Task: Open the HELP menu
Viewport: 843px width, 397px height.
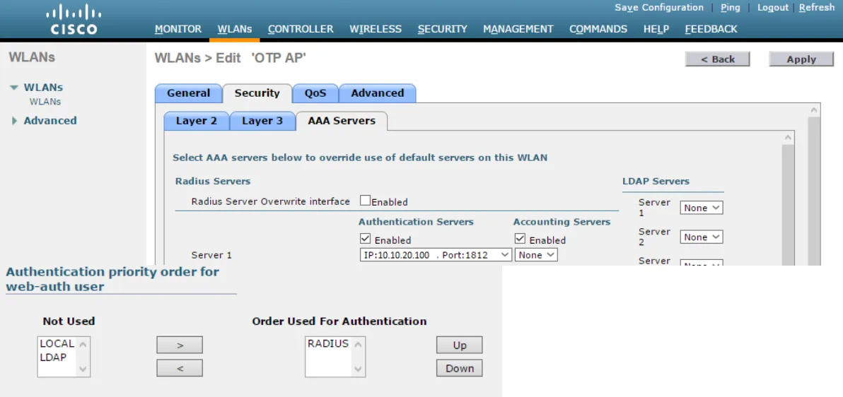Action: tap(656, 29)
